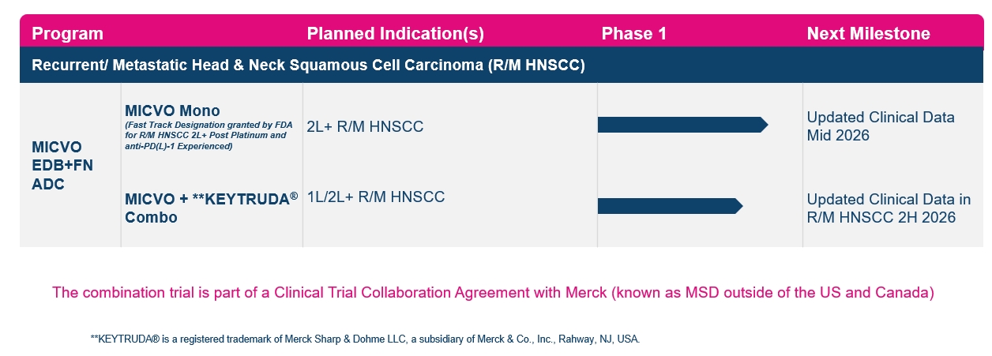
Task: Click the Program column header
Action: click(x=67, y=34)
